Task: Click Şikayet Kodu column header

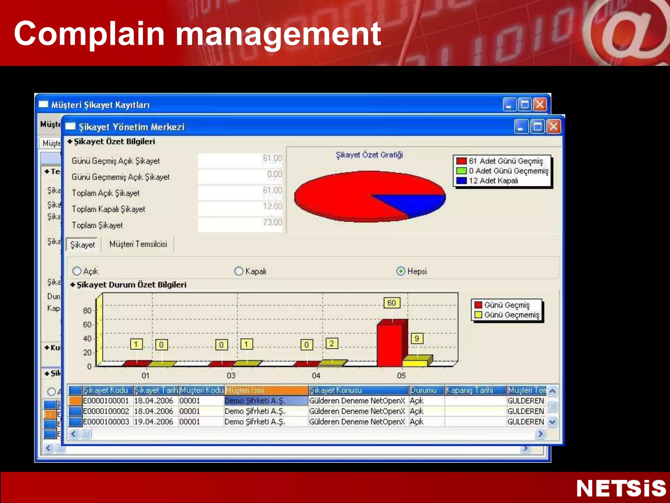Action: click(107, 390)
